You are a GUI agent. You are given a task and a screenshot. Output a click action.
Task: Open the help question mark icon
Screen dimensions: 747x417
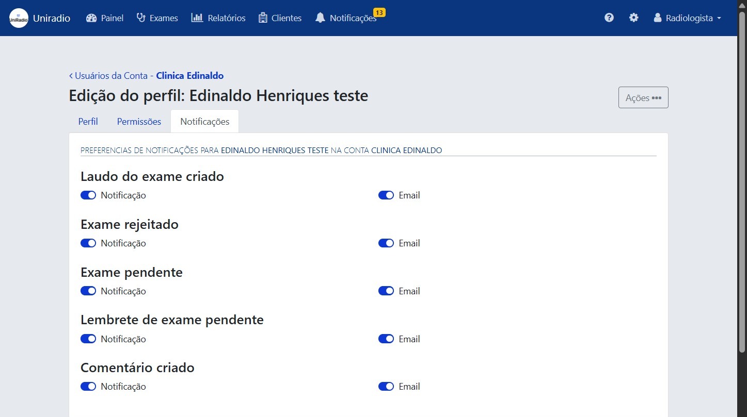[x=609, y=17]
